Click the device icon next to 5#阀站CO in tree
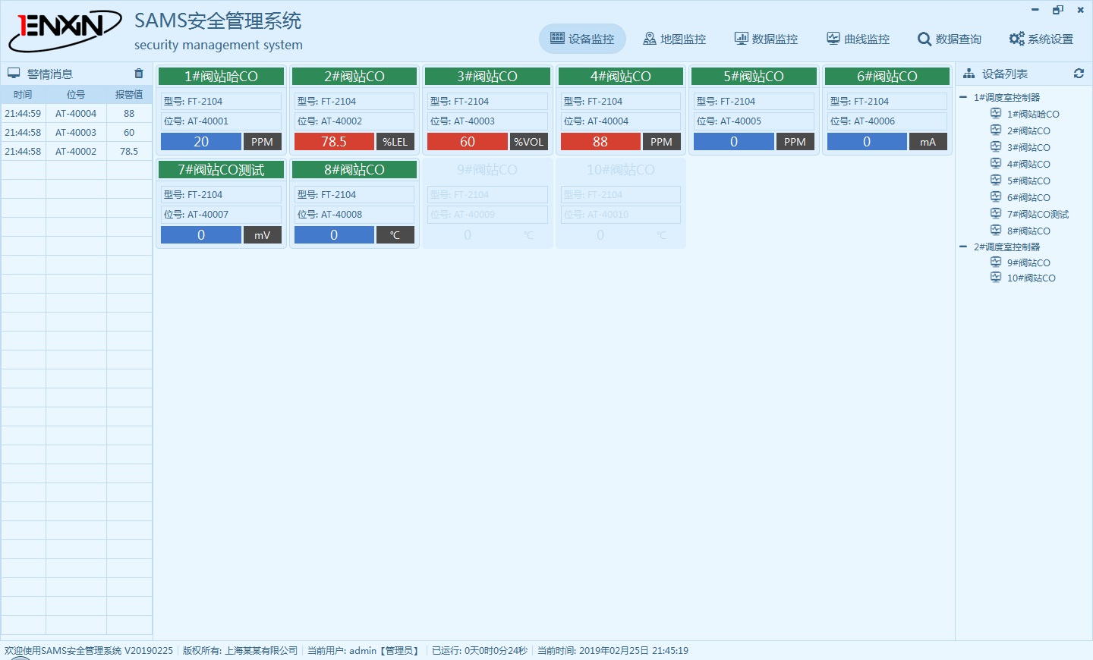Screen dimensions: 1093x660 pos(996,180)
